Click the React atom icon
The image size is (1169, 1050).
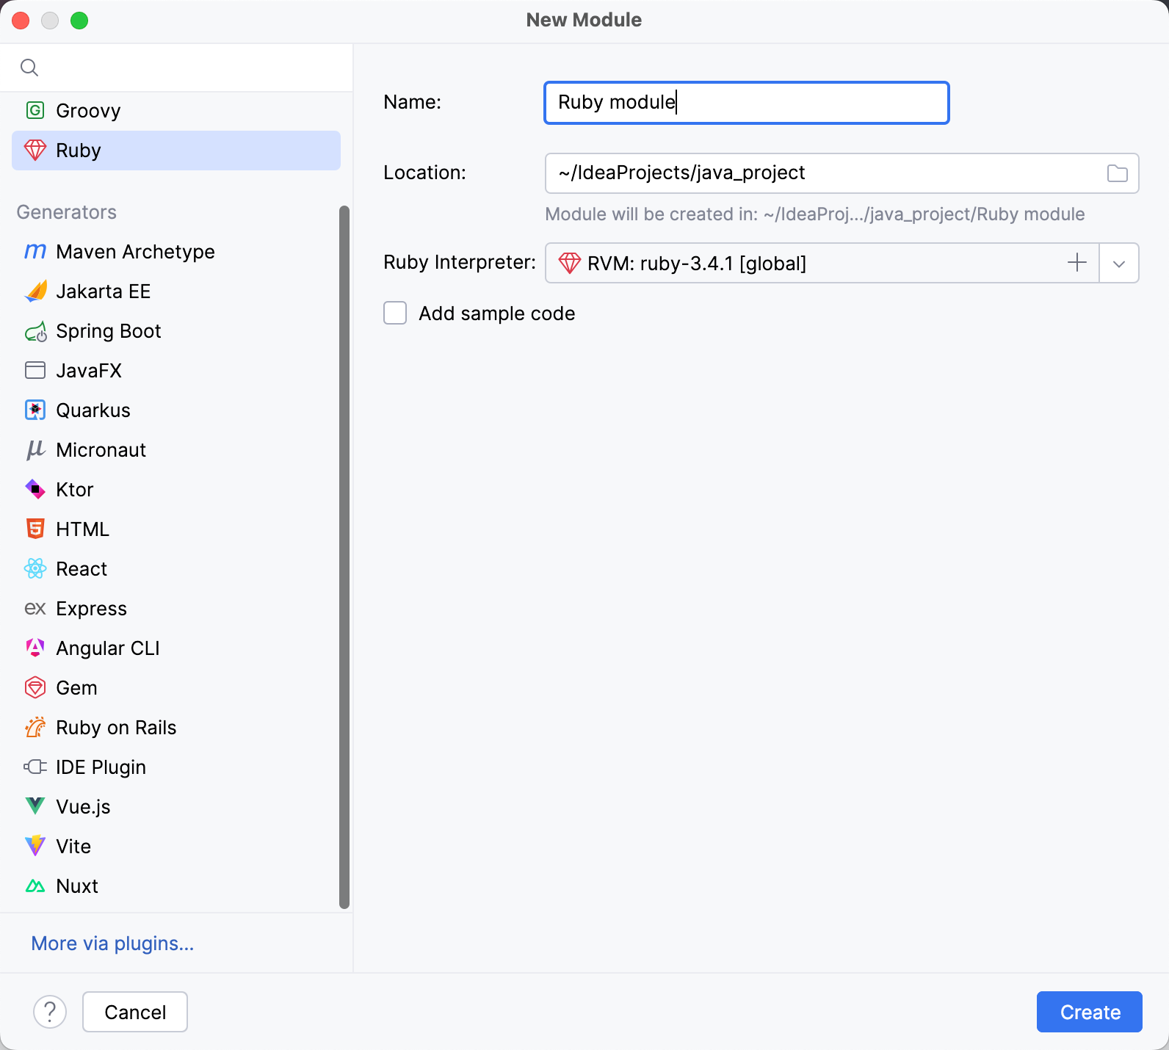tap(35, 569)
